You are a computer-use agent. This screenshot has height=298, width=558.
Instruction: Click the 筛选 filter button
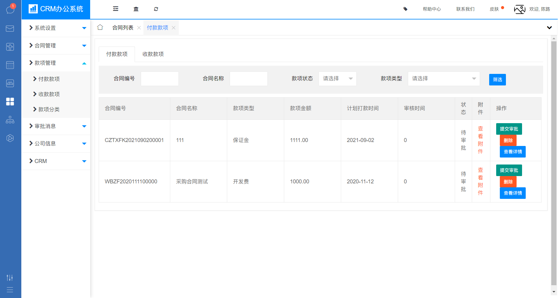(x=497, y=80)
